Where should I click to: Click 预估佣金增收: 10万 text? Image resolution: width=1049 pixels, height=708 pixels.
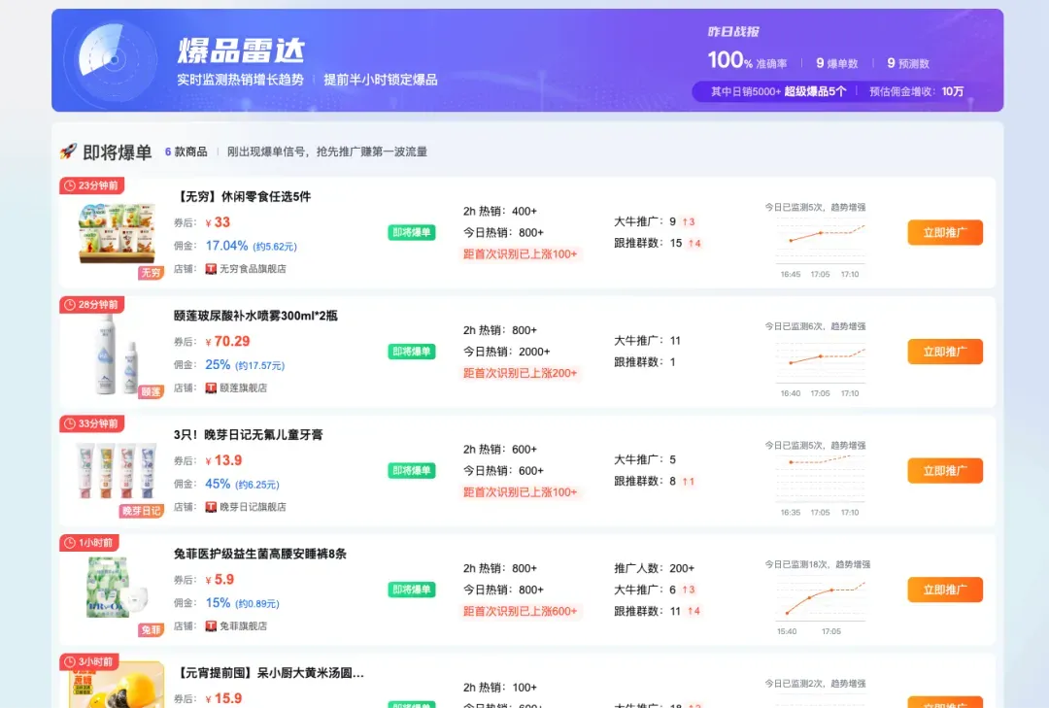coord(917,91)
